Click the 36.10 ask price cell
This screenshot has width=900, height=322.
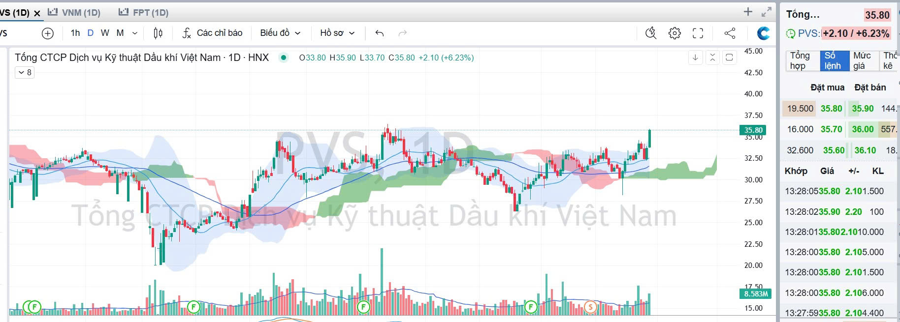coord(865,150)
